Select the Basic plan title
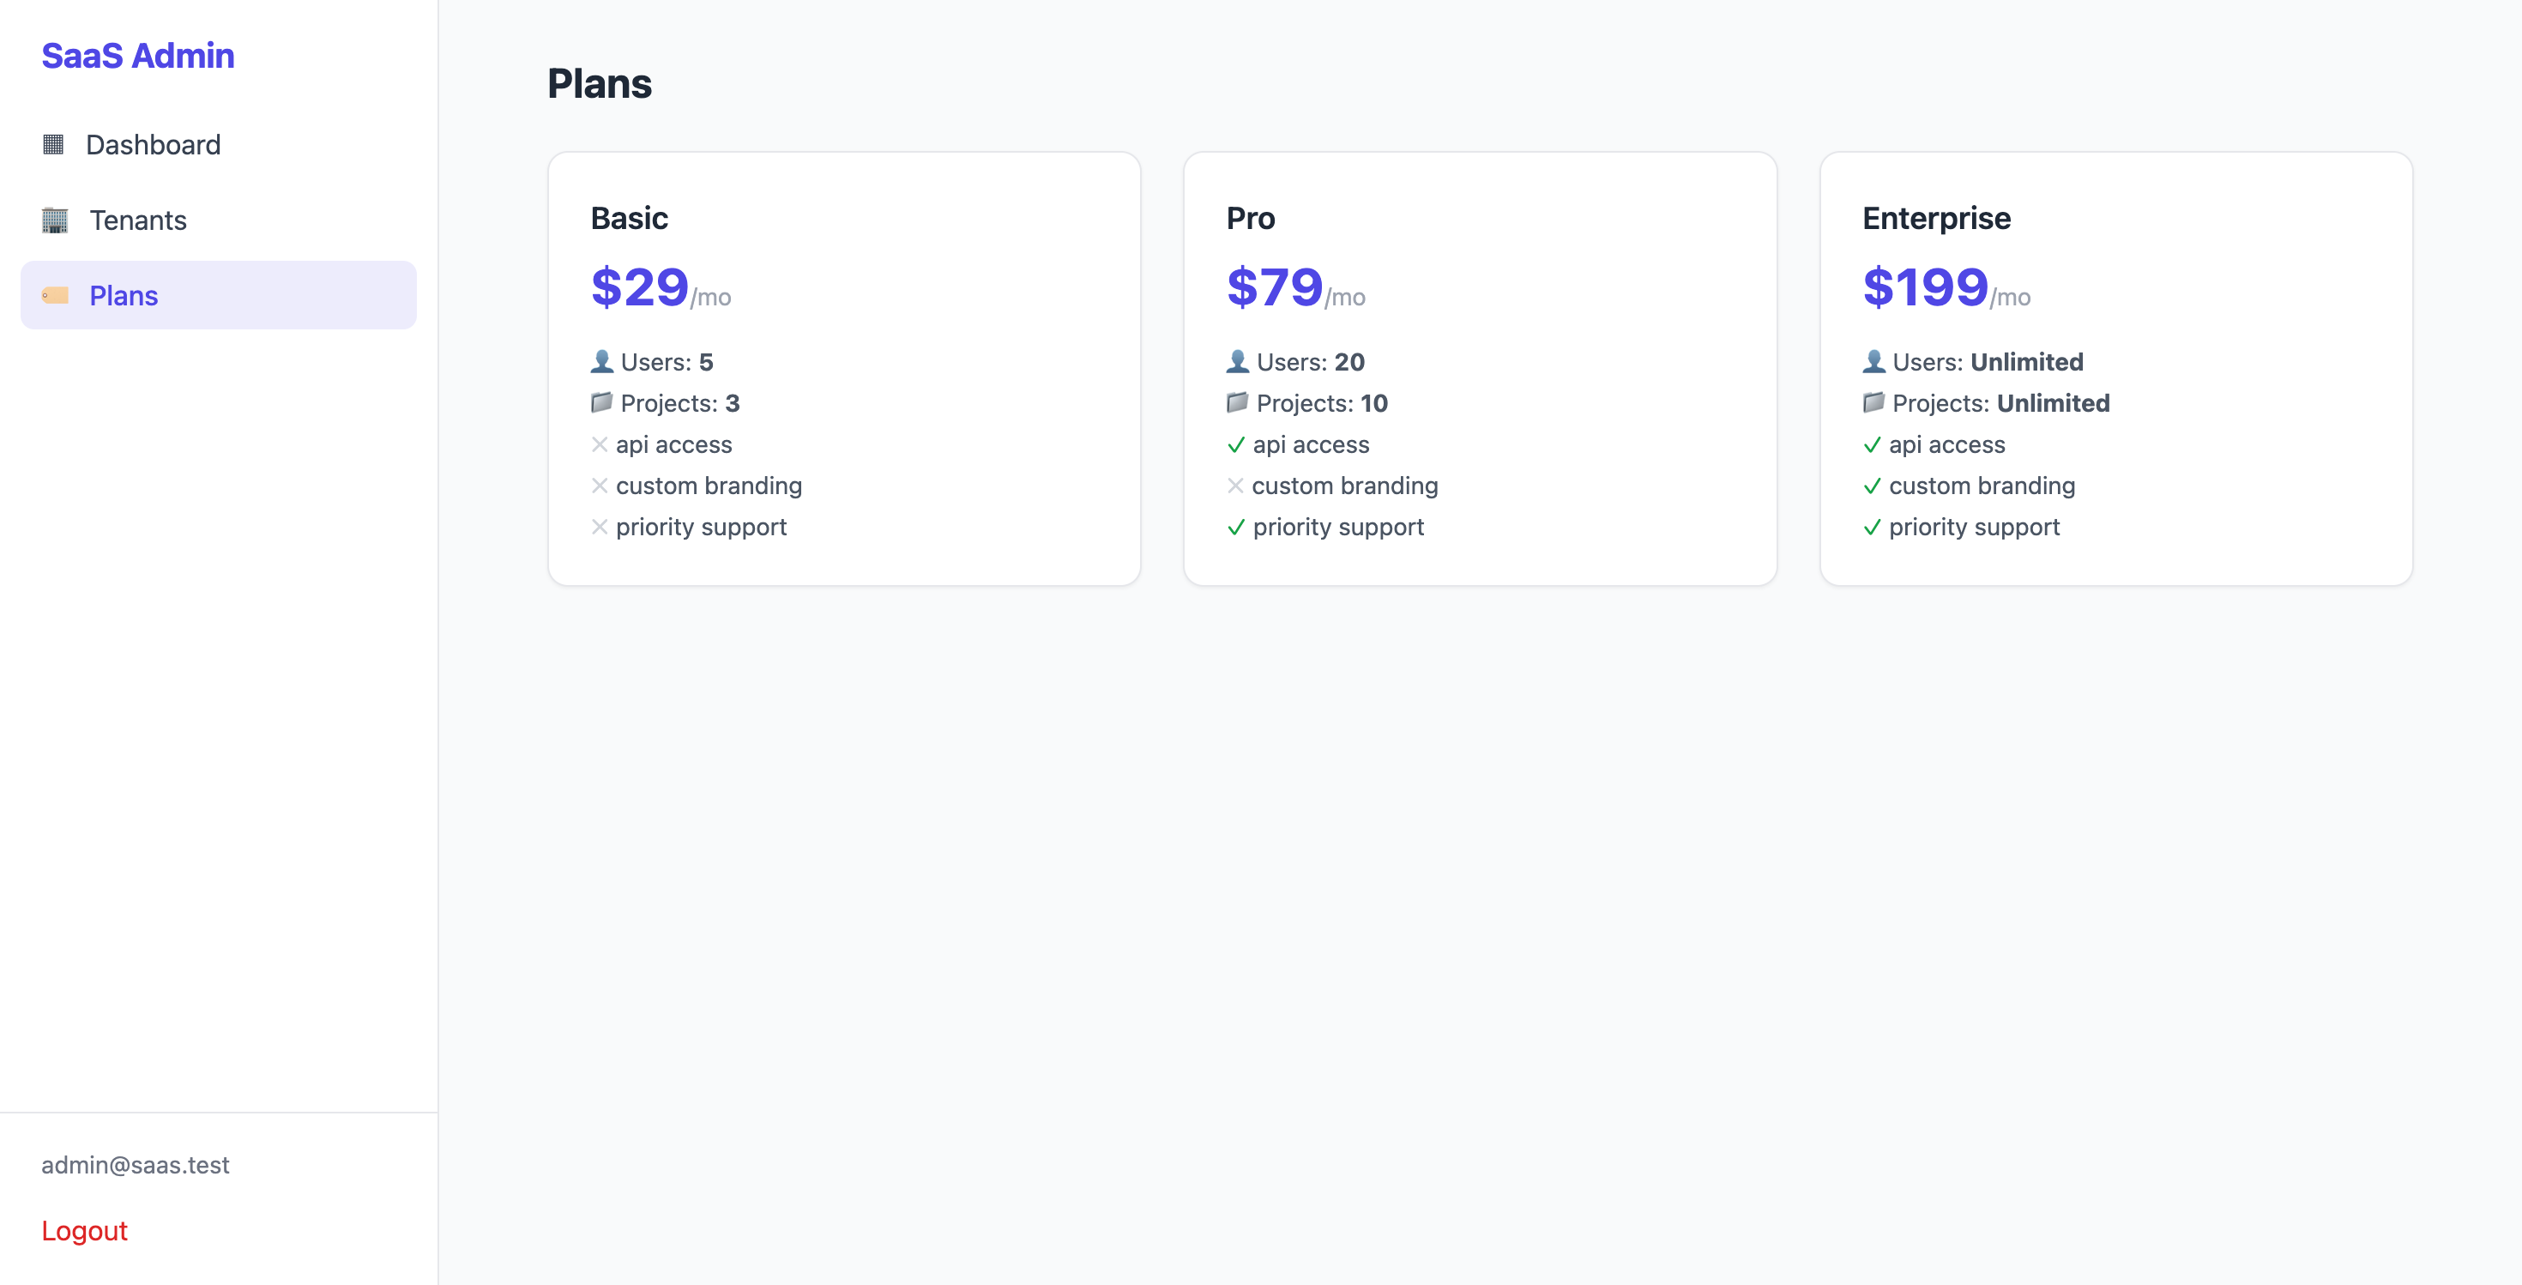The height and width of the screenshot is (1285, 2522). pos(630,218)
